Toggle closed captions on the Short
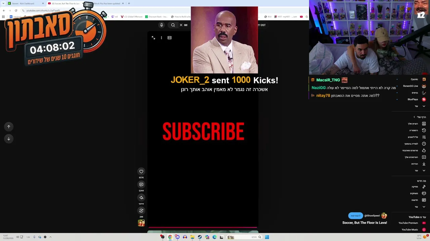The image size is (430, 241). coord(170,38)
